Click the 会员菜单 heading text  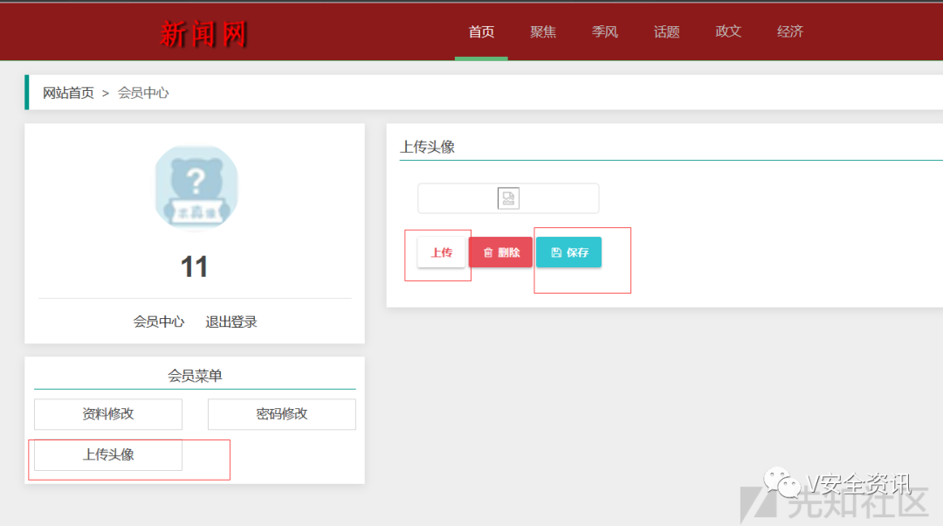click(195, 376)
